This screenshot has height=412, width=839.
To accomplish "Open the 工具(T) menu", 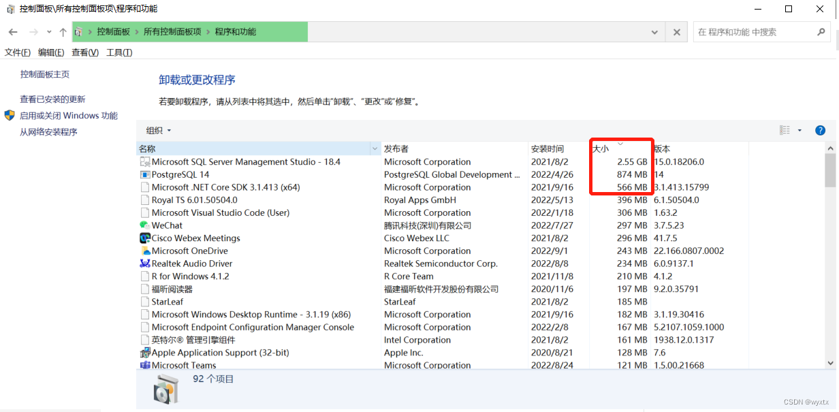I will pos(119,52).
